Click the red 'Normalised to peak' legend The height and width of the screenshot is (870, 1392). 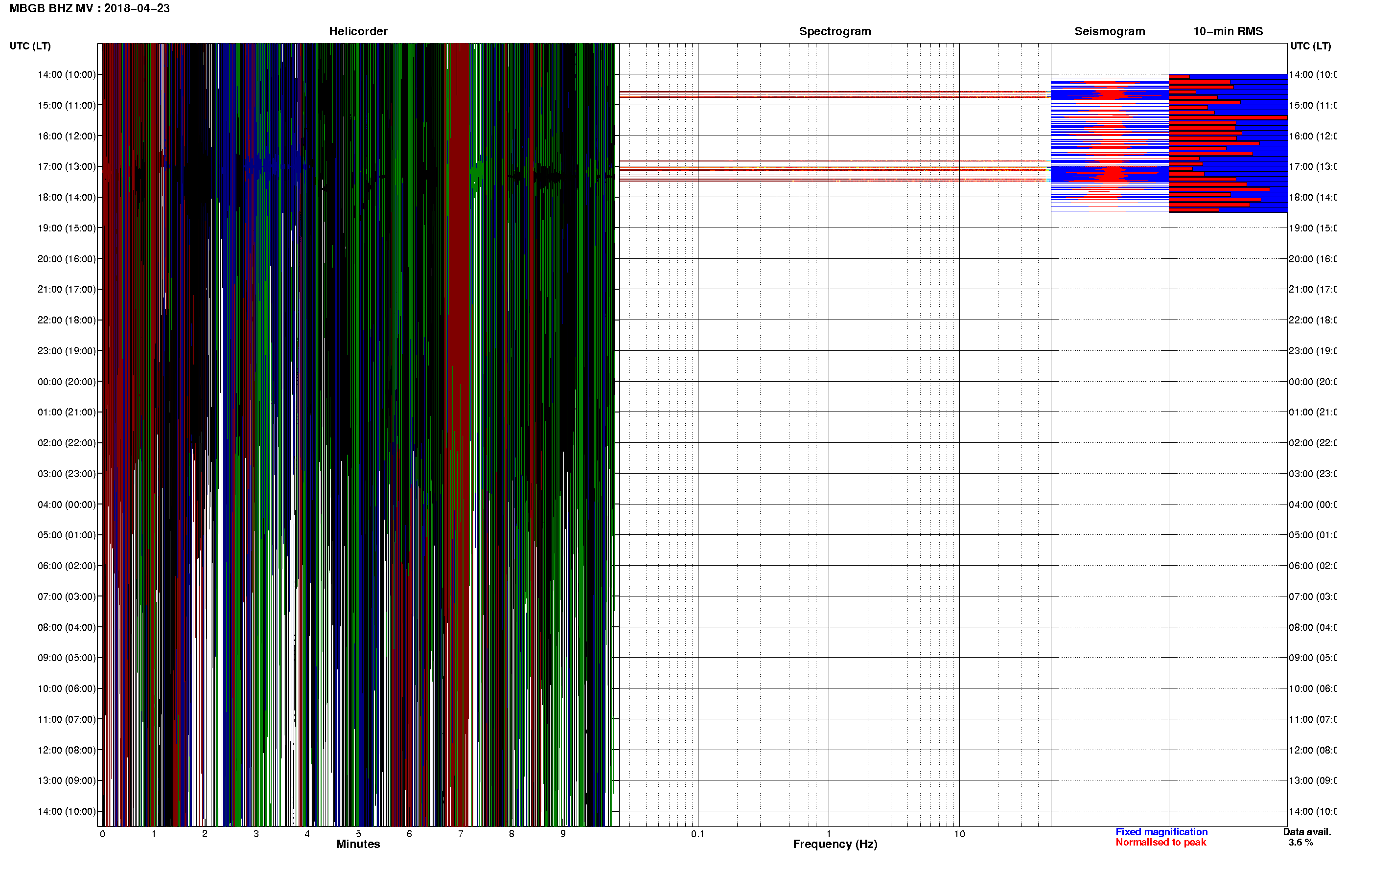(x=1160, y=843)
